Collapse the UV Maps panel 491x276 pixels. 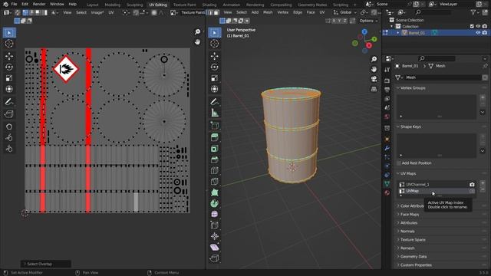[x=407, y=173]
